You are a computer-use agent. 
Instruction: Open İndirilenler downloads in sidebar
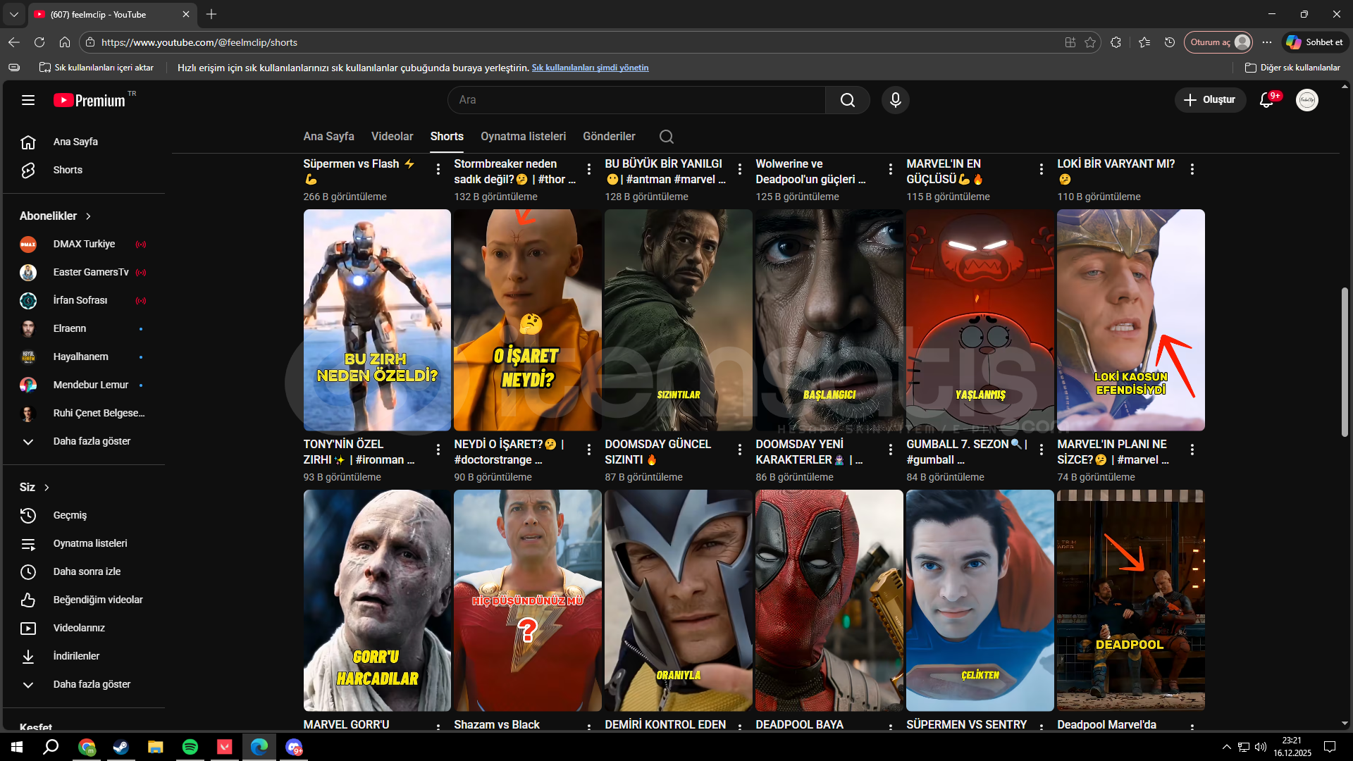[x=76, y=656]
